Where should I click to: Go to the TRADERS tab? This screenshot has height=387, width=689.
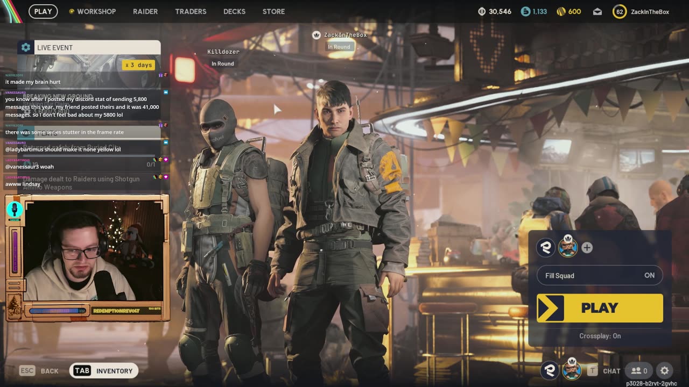[191, 11]
